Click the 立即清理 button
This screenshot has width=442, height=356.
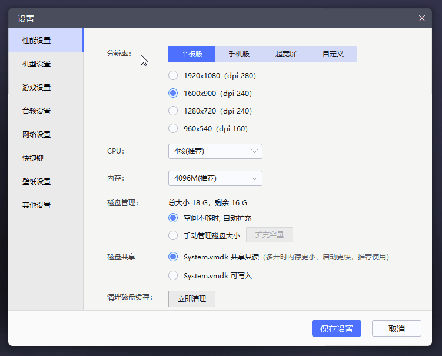(192, 299)
